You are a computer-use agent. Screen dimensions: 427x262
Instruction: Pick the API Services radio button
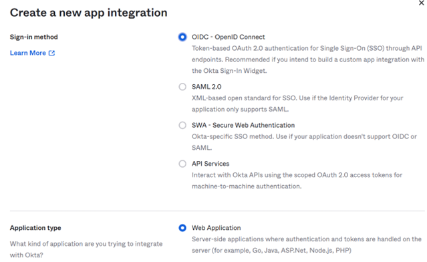point(182,164)
